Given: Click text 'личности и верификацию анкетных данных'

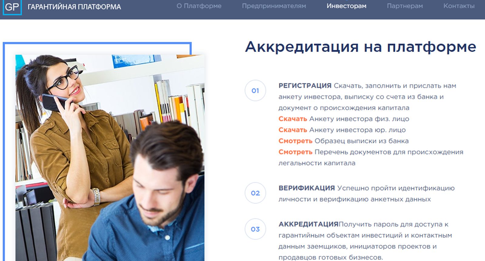Looking at the screenshot, I should (x=355, y=199).
